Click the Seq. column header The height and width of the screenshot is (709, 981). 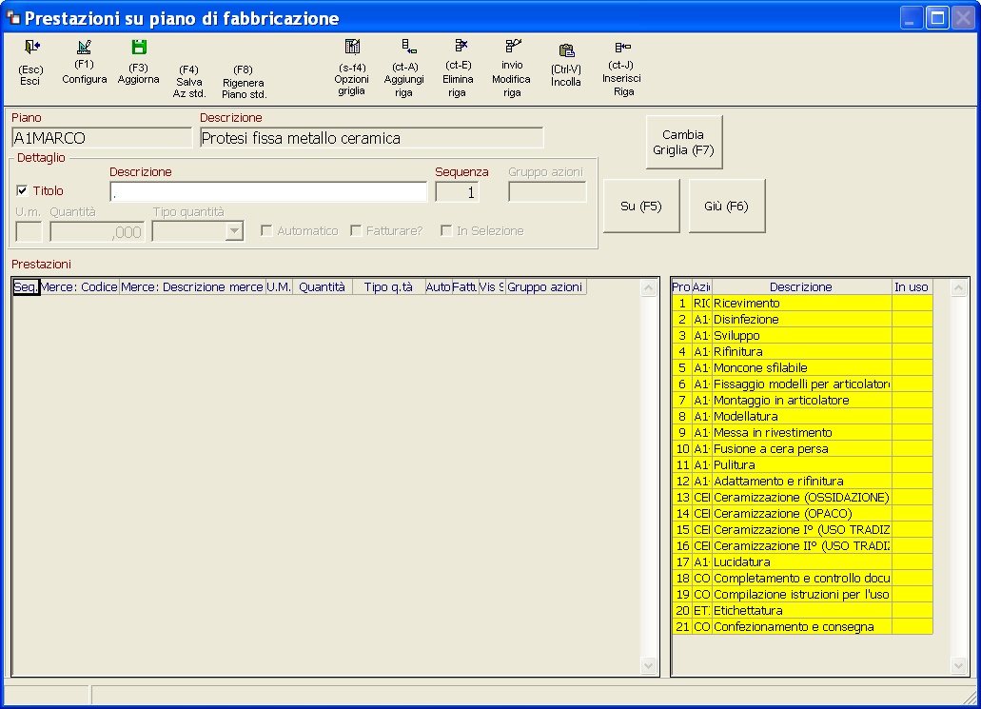[26, 287]
